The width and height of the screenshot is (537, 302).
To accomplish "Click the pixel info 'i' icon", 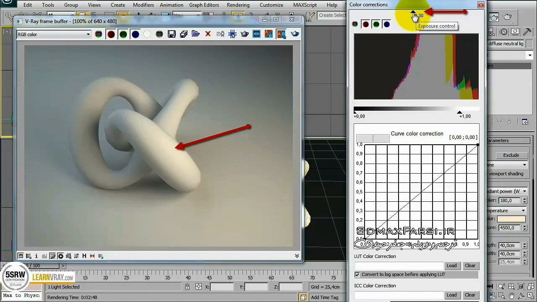I will coord(36,256).
